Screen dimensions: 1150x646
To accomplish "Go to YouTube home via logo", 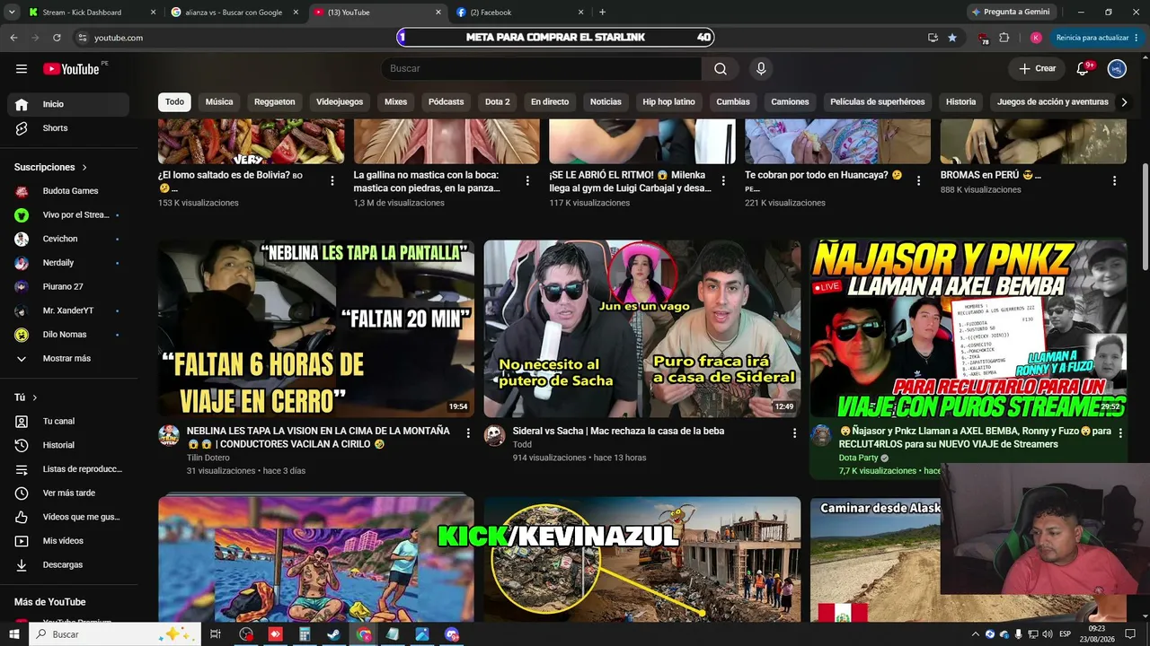I will tap(71, 69).
